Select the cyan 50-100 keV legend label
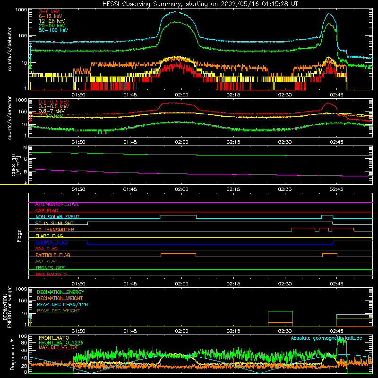 coord(53,30)
